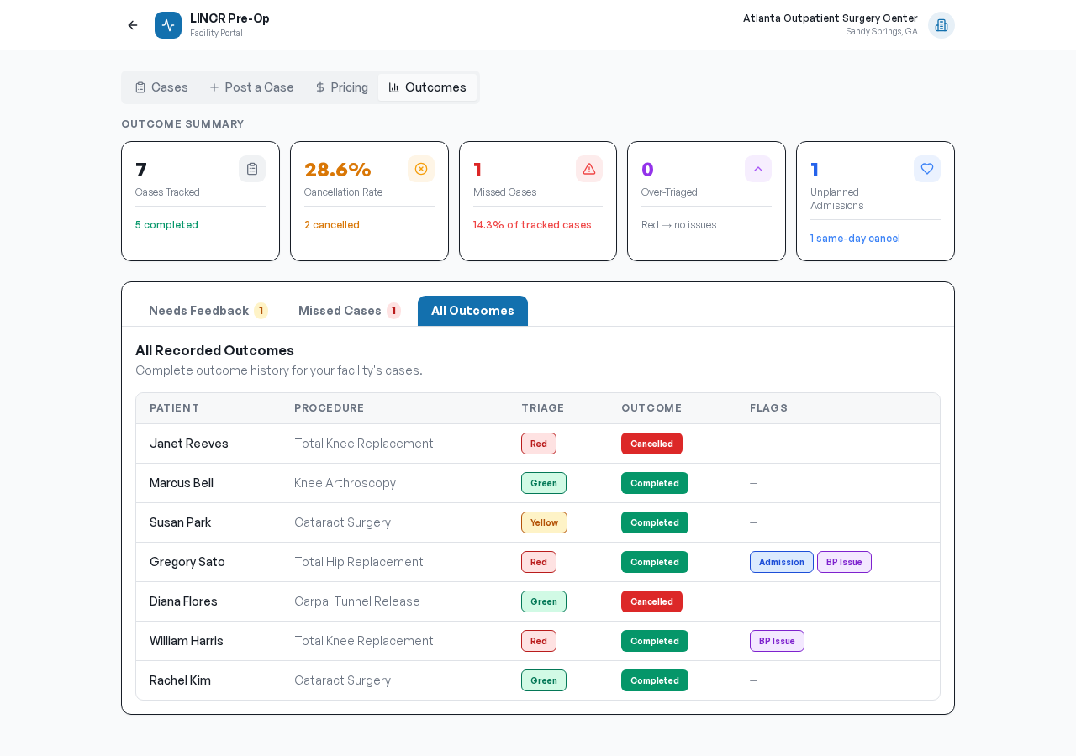Viewport: 1076px width, 756px height.
Task: Click the chevron-up icon on Over-Triaged card
Action: pyautogui.click(x=758, y=169)
